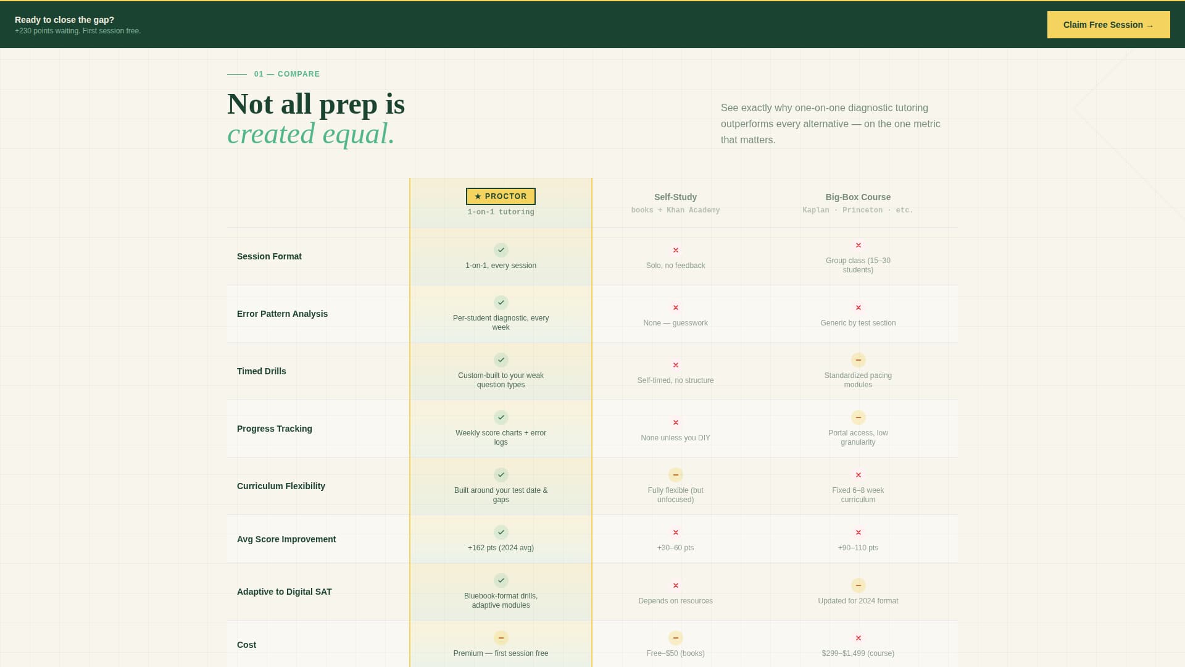Click the yellow dash above 'Standardized pacing modules'
Viewport: 1185px width, 667px height.
pos(859,360)
